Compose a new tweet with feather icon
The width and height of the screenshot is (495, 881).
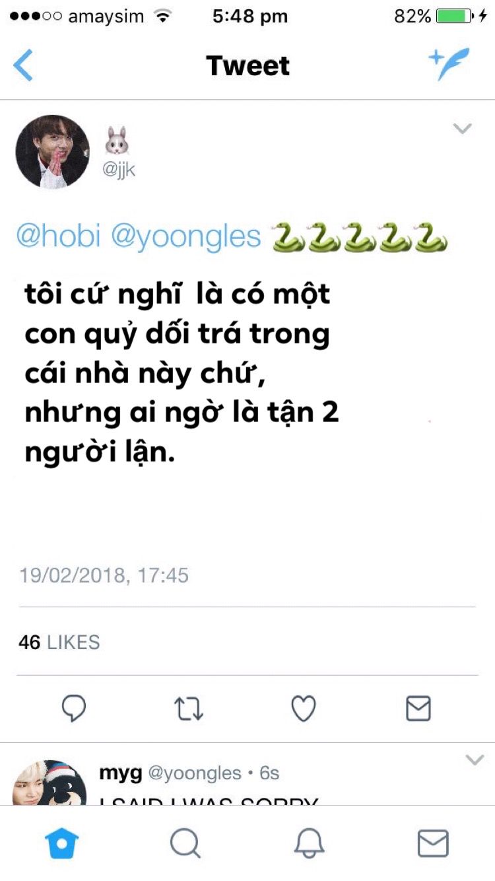tap(449, 64)
